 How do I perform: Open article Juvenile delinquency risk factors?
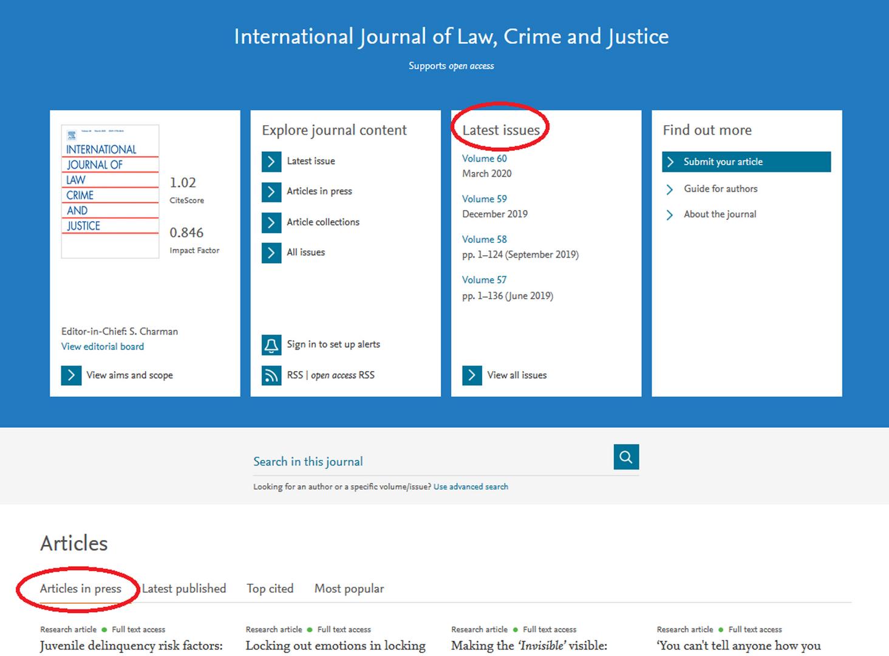pos(132,646)
